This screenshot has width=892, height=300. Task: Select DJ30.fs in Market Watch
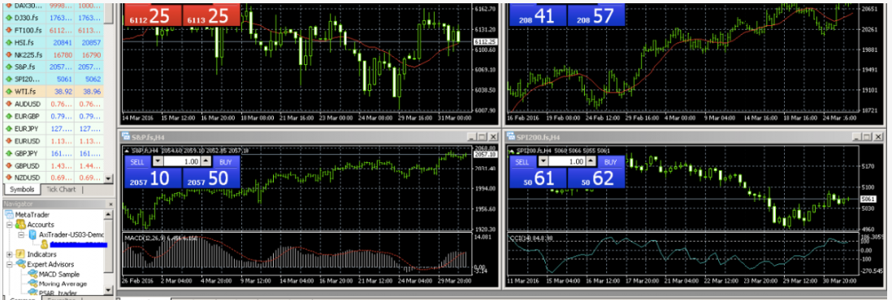coord(52,17)
